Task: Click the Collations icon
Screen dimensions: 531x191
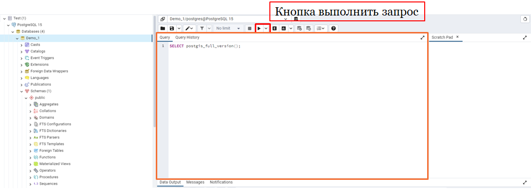Action: tap(36, 111)
